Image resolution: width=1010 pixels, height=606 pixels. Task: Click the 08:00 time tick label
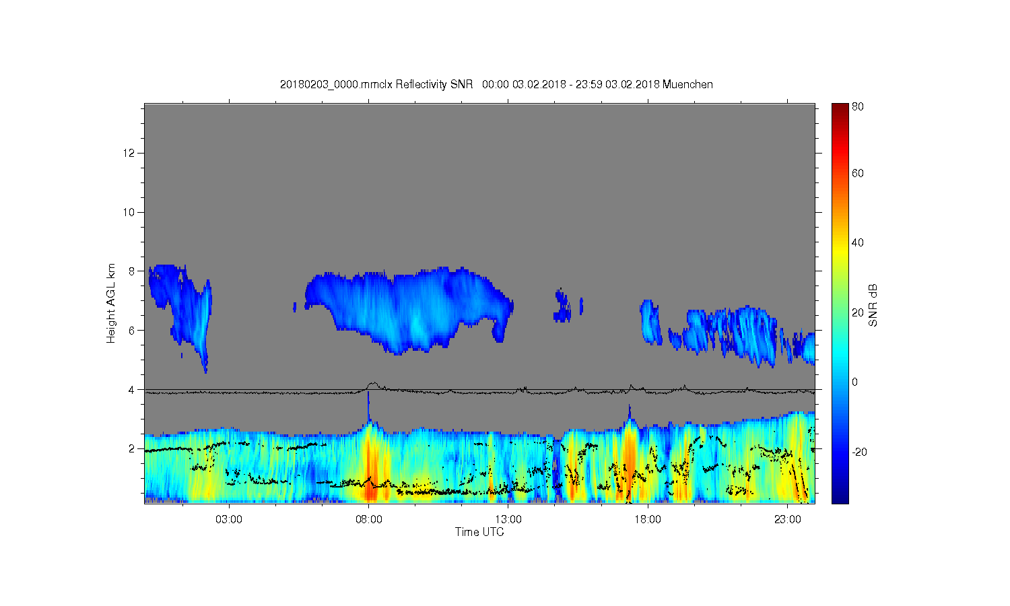tap(369, 520)
